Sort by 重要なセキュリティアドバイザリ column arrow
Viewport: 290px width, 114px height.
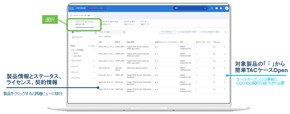(178, 42)
